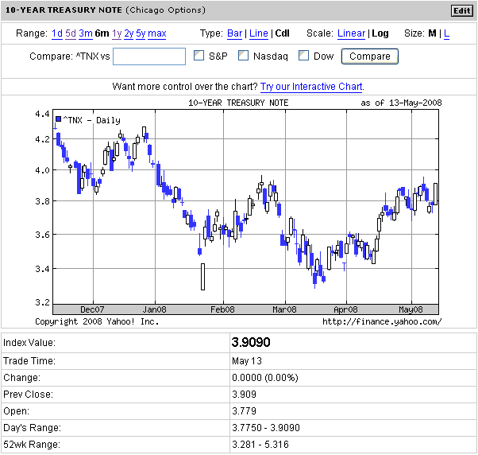
Task: Enable the Nasdaq comparison checkbox
Action: [243, 56]
